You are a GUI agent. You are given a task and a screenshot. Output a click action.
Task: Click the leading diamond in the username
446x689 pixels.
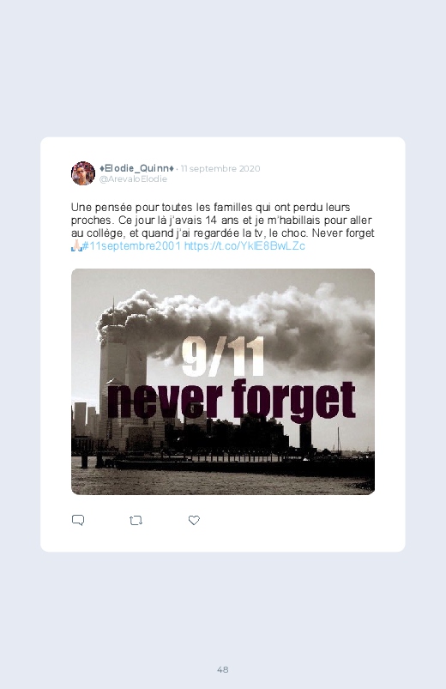click(x=101, y=168)
